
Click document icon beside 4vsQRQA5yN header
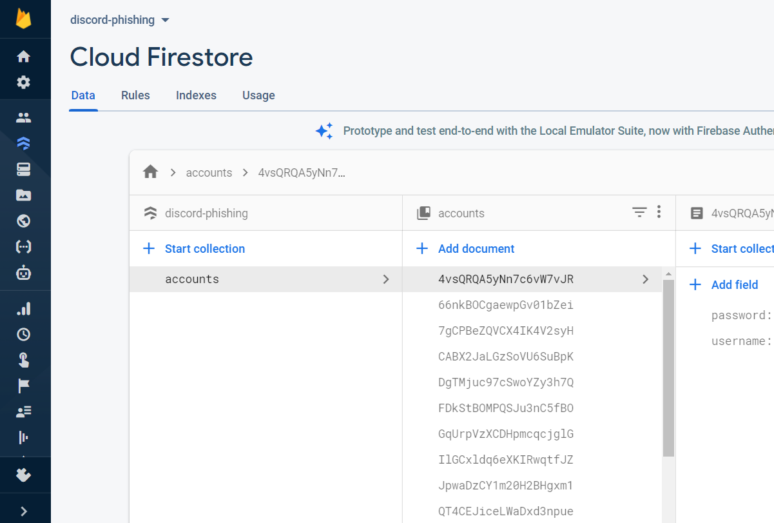coord(697,213)
